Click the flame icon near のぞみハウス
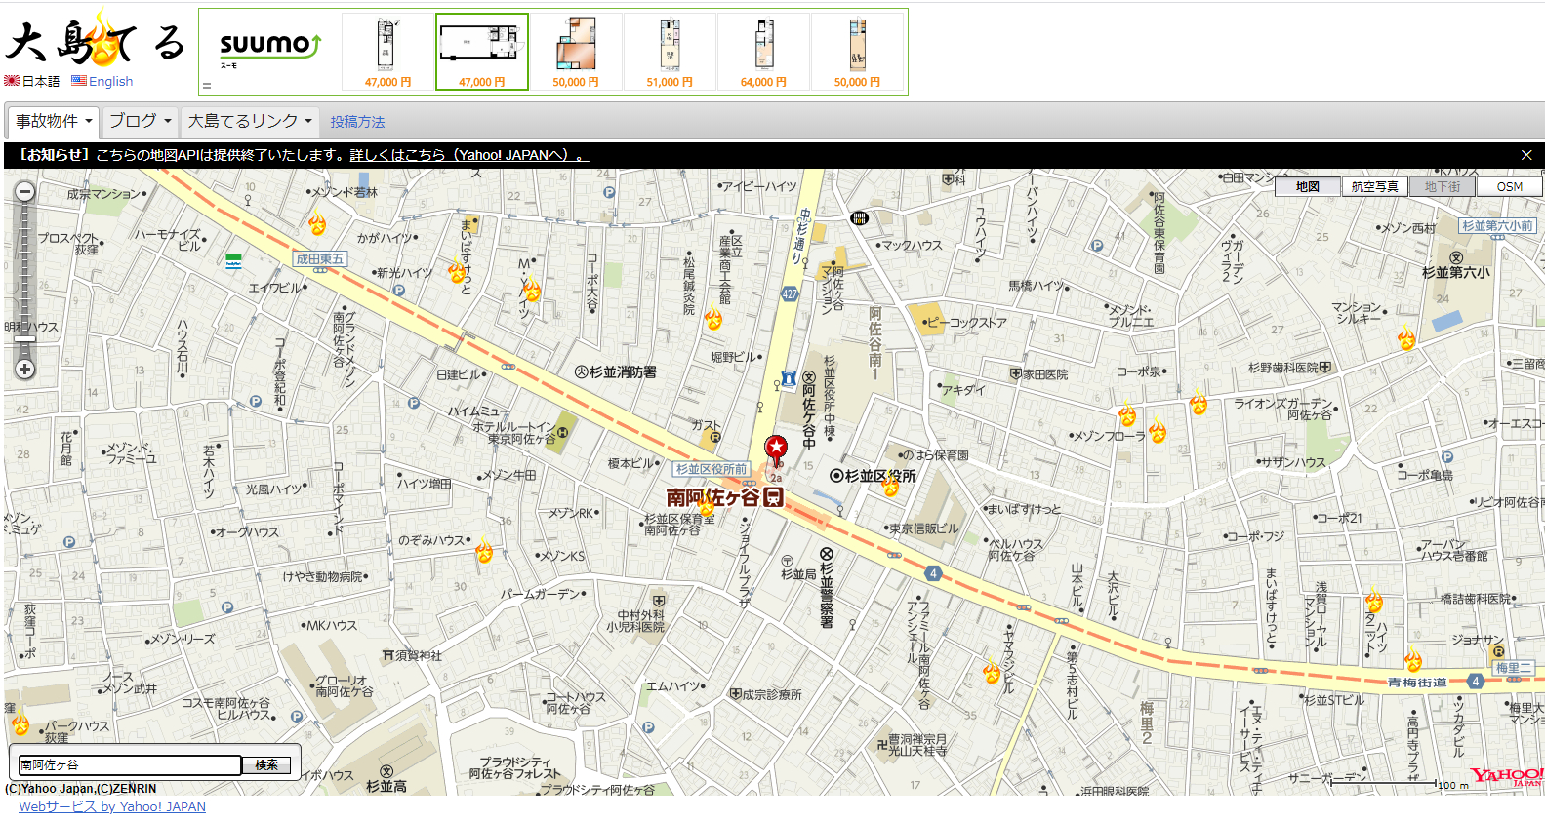The width and height of the screenshot is (1545, 821). coord(484,552)
